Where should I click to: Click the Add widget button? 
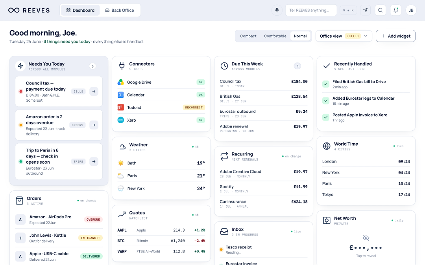395,36
